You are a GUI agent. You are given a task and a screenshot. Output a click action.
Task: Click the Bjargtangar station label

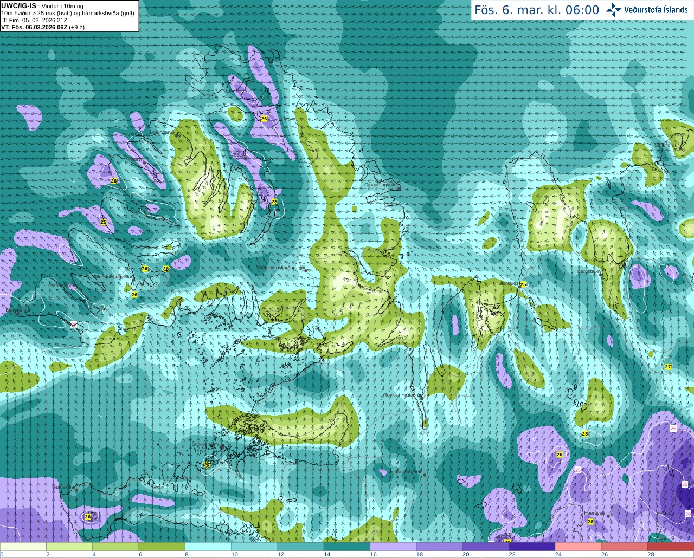18,310
